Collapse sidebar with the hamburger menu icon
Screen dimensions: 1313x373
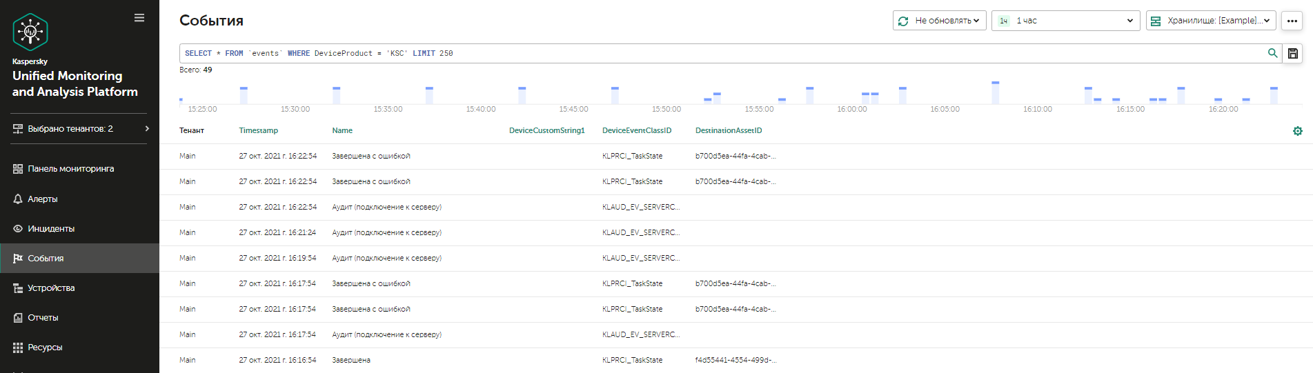(139, 18)
